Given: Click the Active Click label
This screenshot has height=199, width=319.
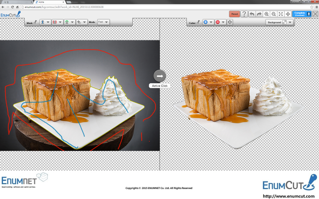Looking at the screenshot, I should (x=159, y=86).
